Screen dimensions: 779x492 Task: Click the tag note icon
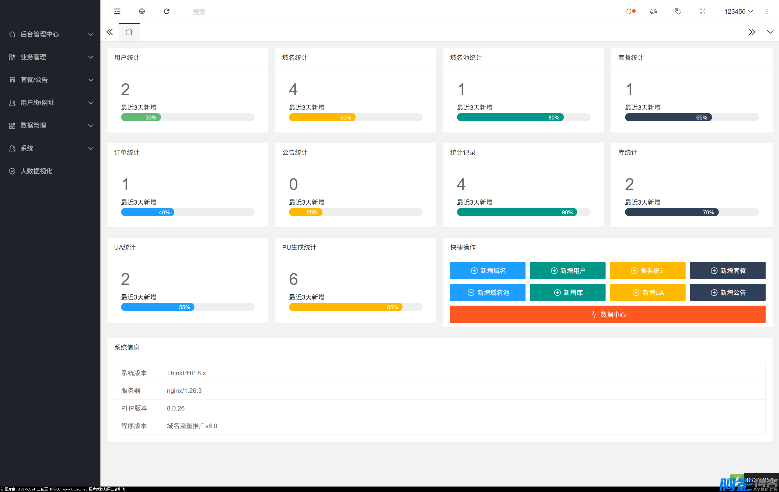[678, 11]
